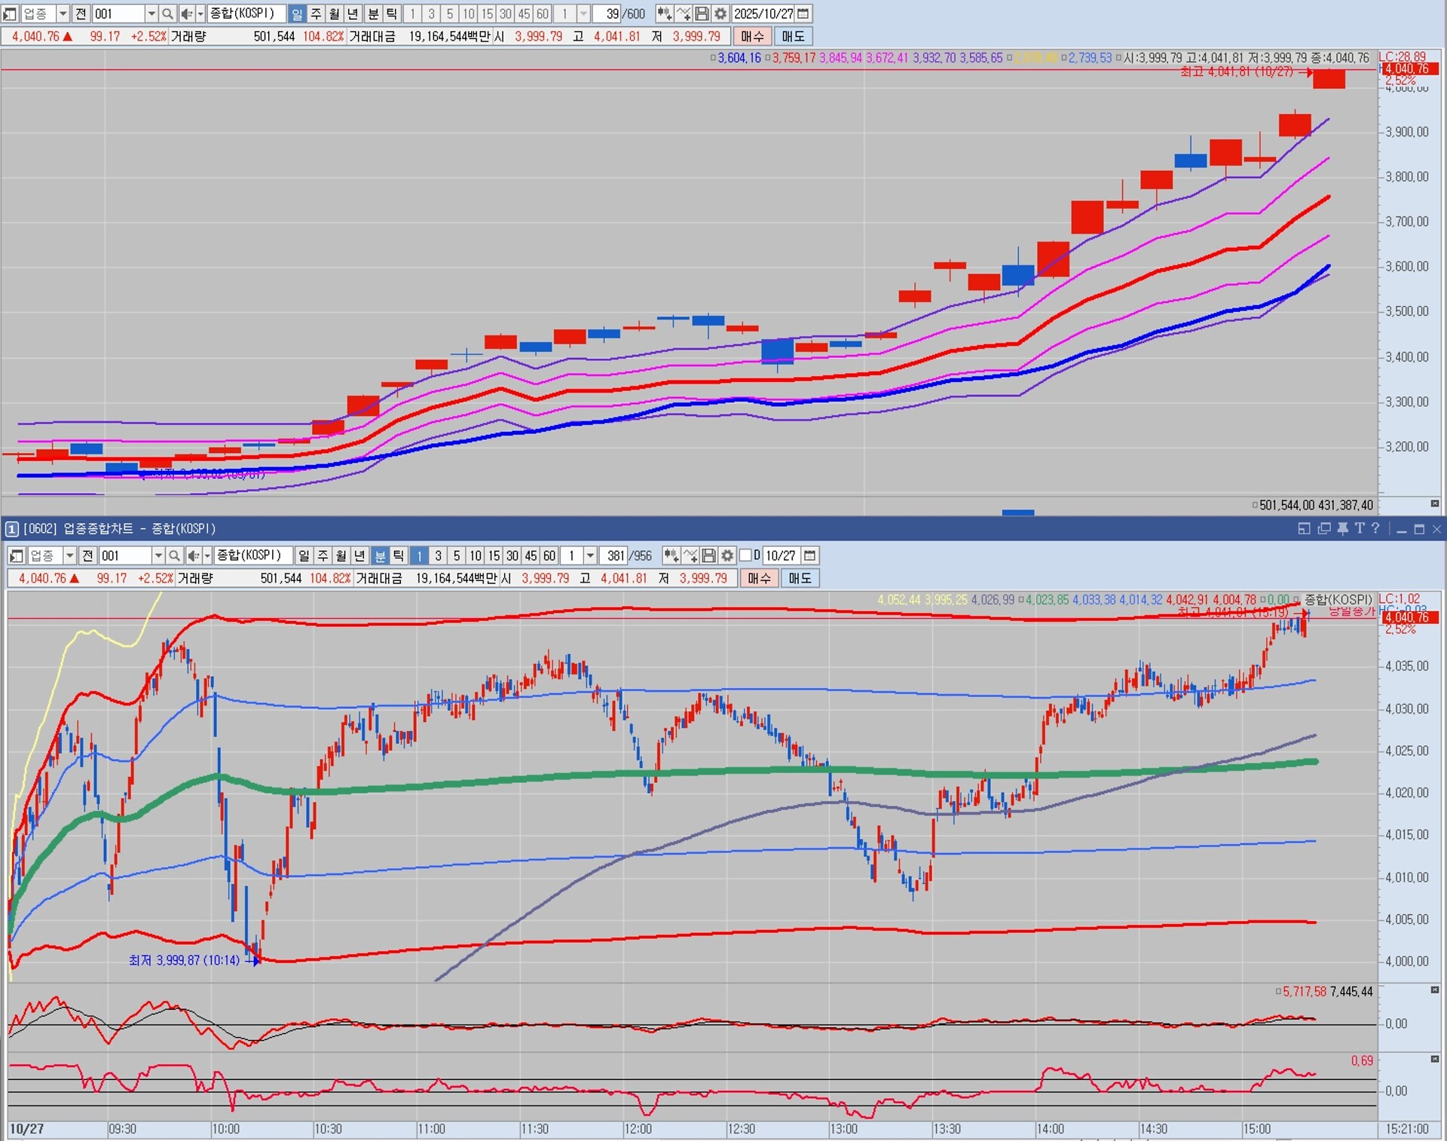The width and height of the screenshot is (1447, 1141).
Task: Expand the 업종 dropdown in top toolbar
Action: pyautogui.click(x=63, y=14)
